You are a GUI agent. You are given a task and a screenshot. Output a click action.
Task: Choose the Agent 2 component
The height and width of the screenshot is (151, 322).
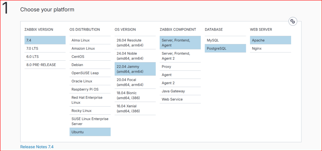(x=180, y=83)
